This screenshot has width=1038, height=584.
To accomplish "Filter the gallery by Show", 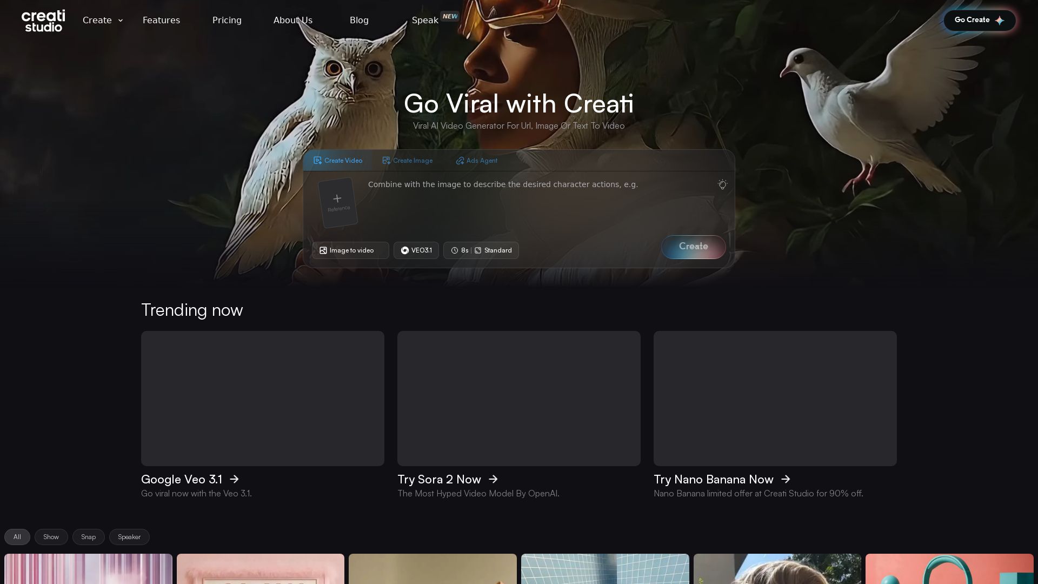I will [51, 537].
